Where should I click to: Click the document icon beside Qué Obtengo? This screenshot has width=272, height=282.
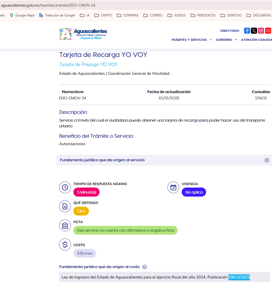tap(65, 206)
